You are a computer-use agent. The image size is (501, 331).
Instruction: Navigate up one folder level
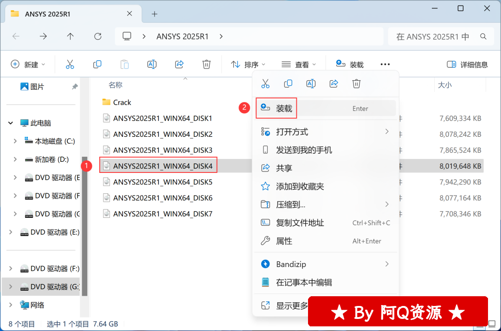[x=71, y=36]
